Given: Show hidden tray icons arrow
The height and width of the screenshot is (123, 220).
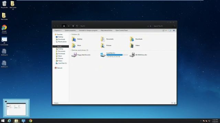Looking at the screenshot, I should pos(201,121).
